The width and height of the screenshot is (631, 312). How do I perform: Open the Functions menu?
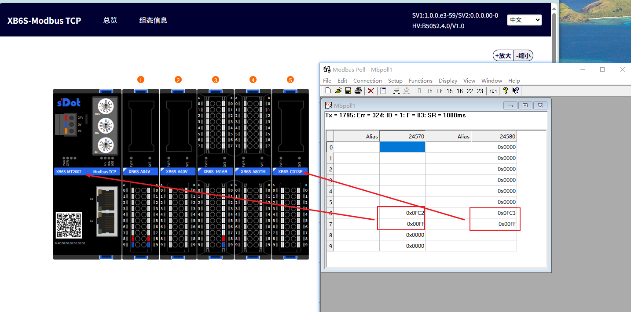[420, 80]
